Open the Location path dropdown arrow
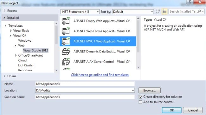Viewport: 206px width, 115px height. tap(133, 91)
